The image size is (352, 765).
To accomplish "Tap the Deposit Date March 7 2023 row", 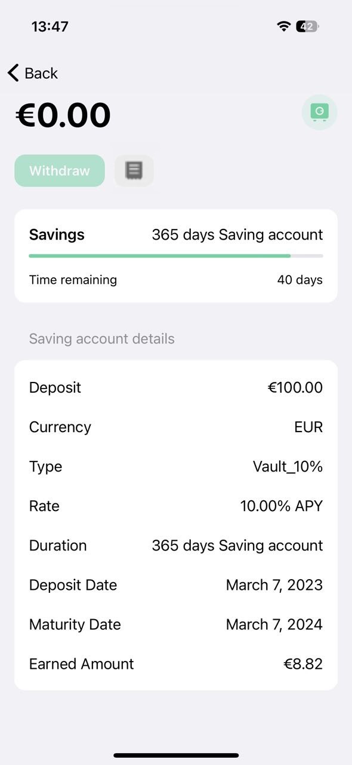I will (176, 585).
